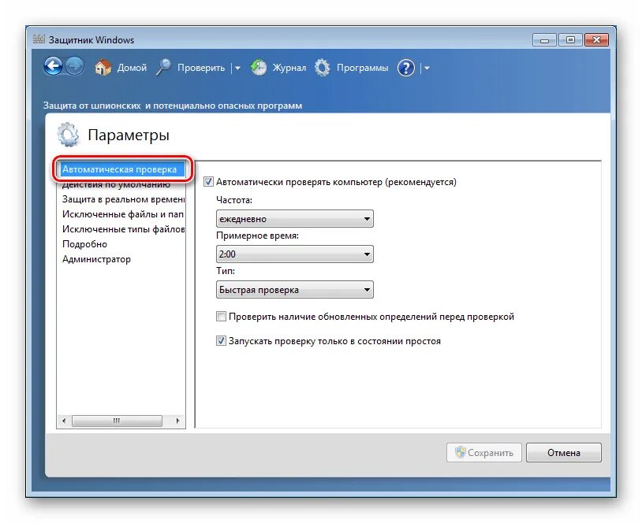This screenshot has width=642, height=523.
Task: Click the Частота label text
Action: point(234,200)
